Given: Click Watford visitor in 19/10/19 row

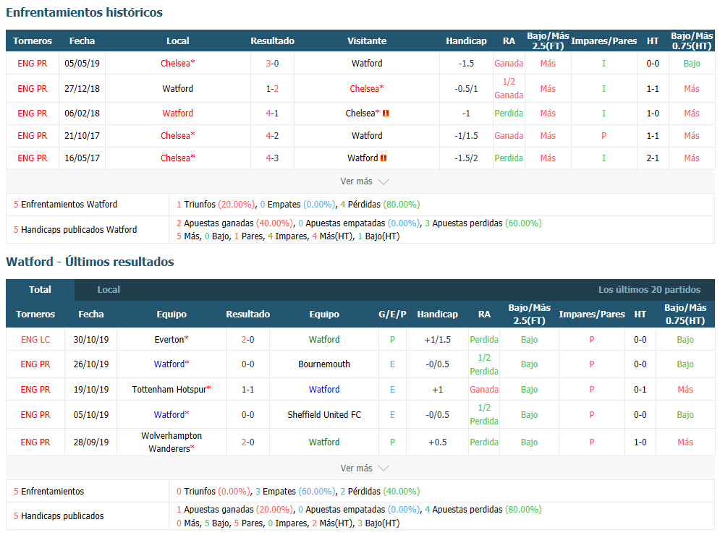Looking at the screenshot, I should point(324,390).
